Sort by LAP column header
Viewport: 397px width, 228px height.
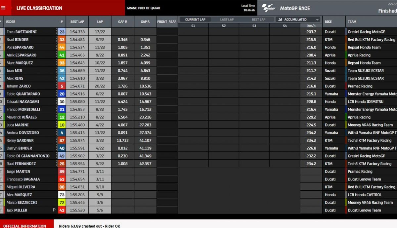[100, 22]
